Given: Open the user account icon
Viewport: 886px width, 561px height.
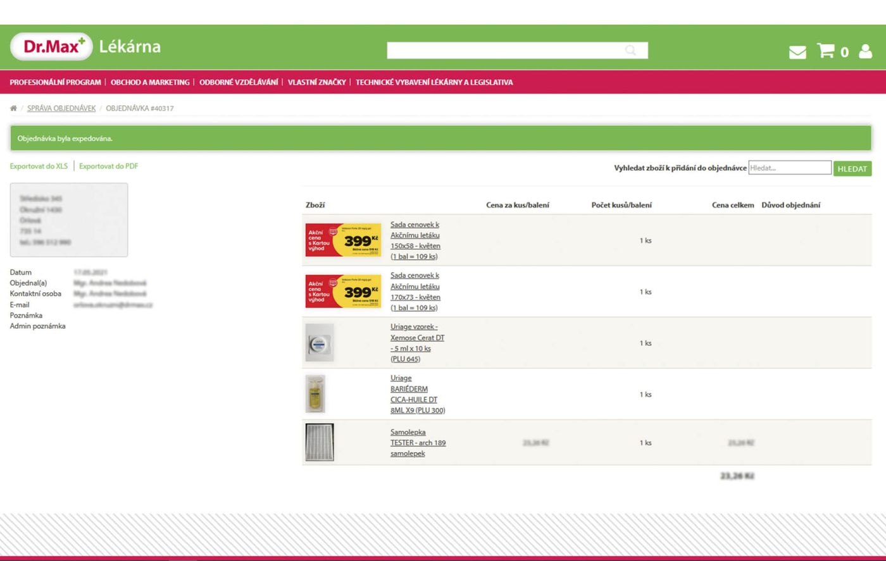Looking at the screenshot, I should click(865, 51).
